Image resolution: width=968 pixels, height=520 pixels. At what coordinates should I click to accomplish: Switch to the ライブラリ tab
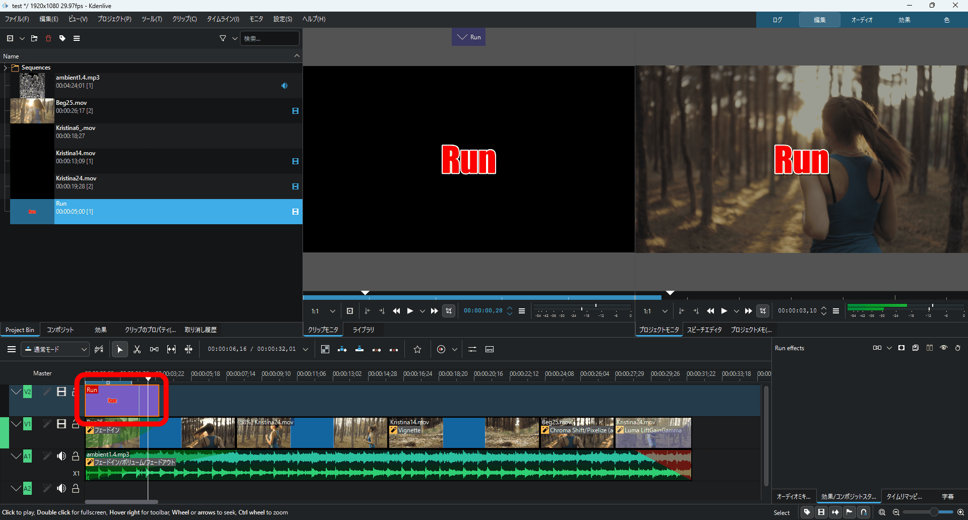[363, 330]
